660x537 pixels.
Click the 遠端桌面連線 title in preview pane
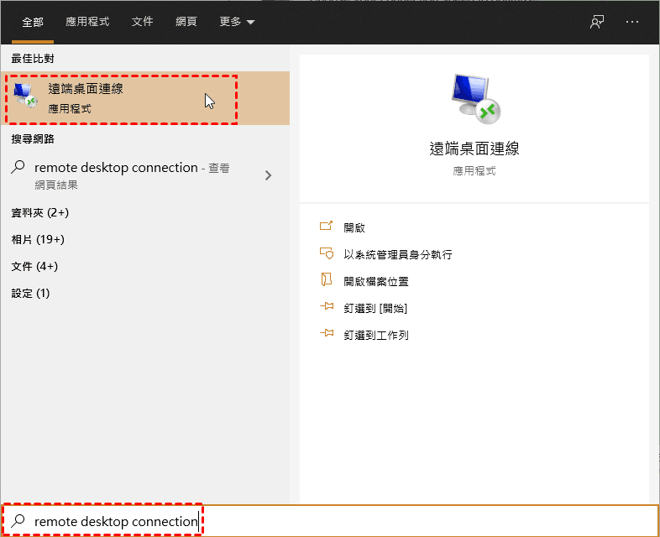tap(474, 149)
